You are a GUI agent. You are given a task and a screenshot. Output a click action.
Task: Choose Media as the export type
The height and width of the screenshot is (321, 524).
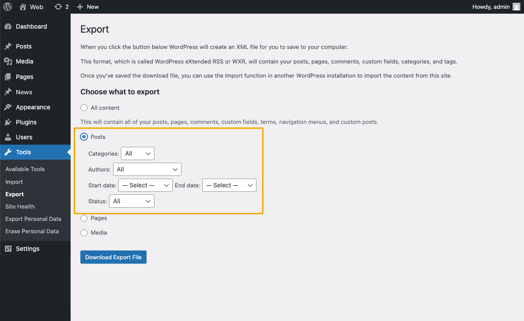pos(84,232)
